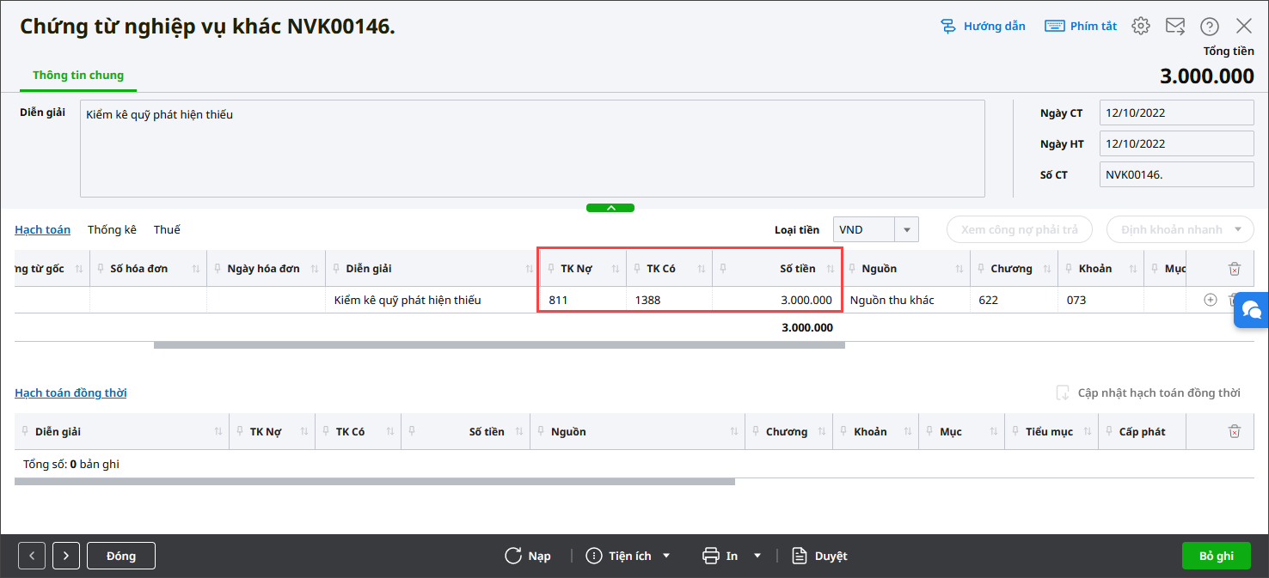Collapse general info with green chevron
1269x578 pixels.
click(610, 208)
